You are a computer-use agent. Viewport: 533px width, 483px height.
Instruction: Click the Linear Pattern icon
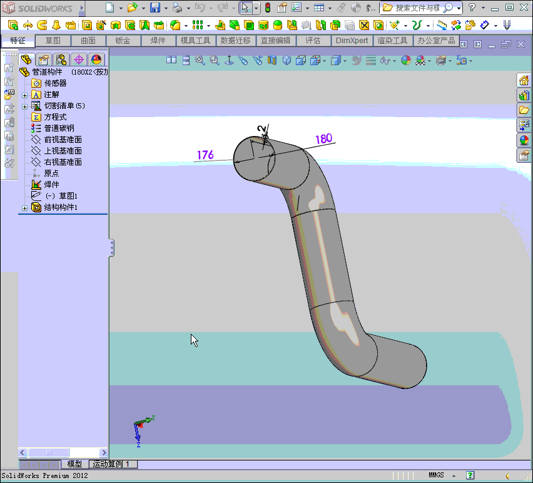pos(198,25)
